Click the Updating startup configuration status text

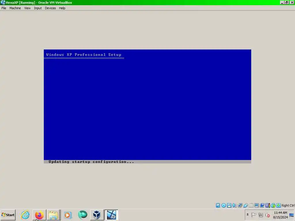[91, 162]
